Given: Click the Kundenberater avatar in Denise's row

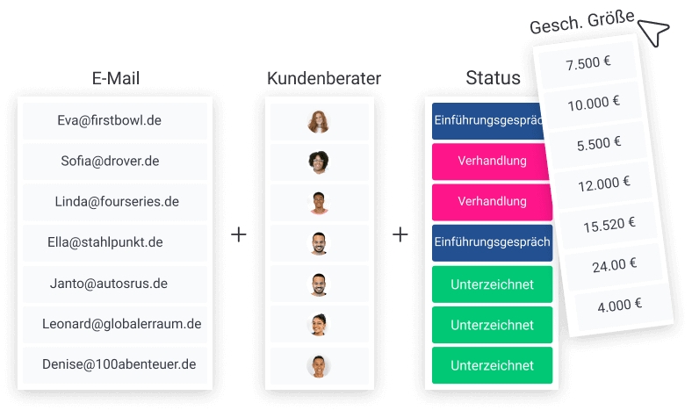Looking at the screenshot, I should [319, 365].
